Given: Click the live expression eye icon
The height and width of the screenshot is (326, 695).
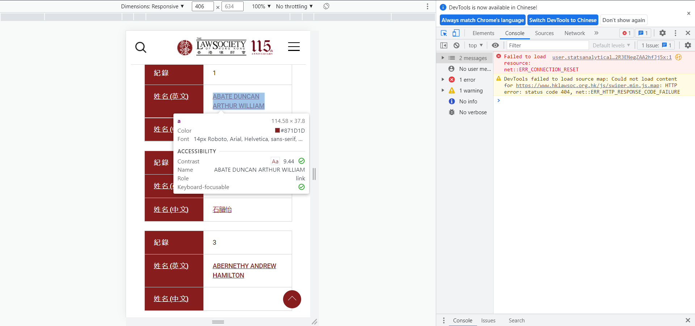Looking at the screenshot, I should pyautogui.click(x=495, y=45).
